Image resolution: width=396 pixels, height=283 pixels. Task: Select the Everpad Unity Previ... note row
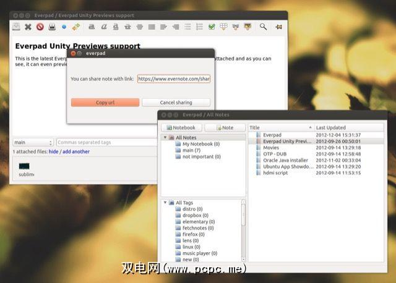tap(316, 141)
